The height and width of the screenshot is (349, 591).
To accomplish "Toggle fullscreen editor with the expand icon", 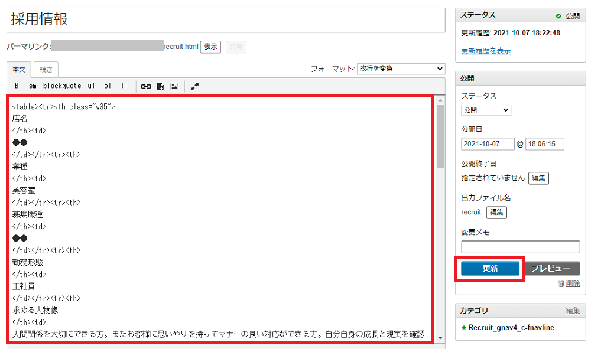I will (194, 87).
